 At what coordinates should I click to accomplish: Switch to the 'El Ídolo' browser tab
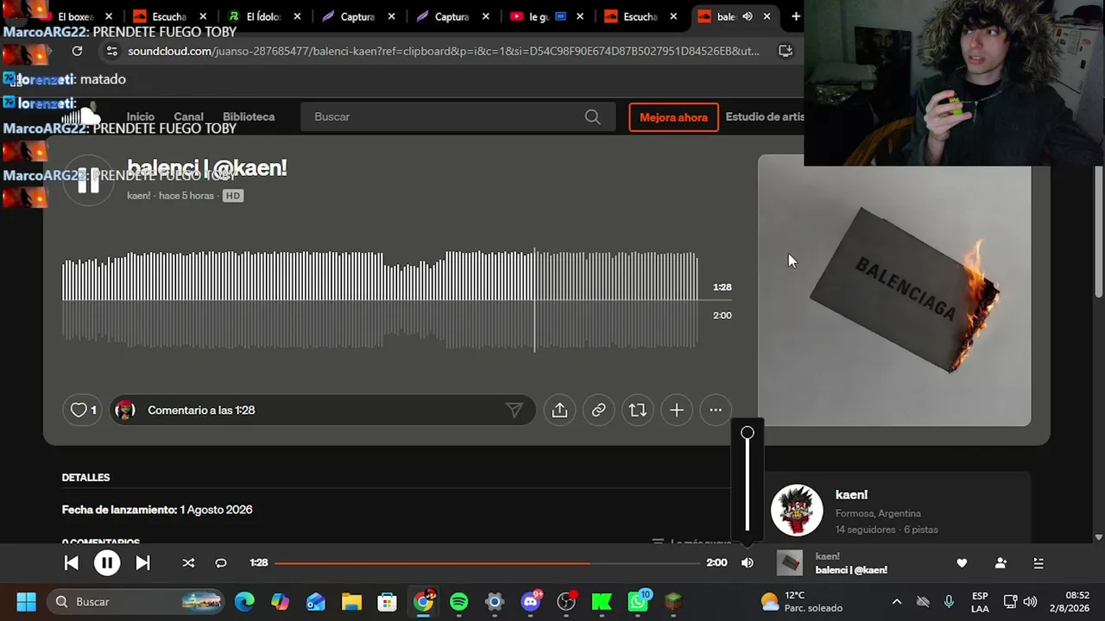tap(266, 16)
